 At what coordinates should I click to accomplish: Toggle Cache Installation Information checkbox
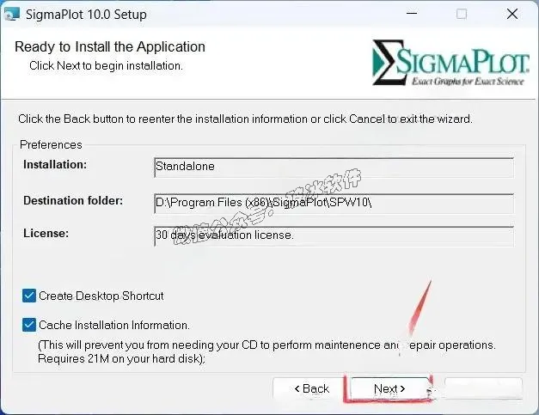[29, 325]
